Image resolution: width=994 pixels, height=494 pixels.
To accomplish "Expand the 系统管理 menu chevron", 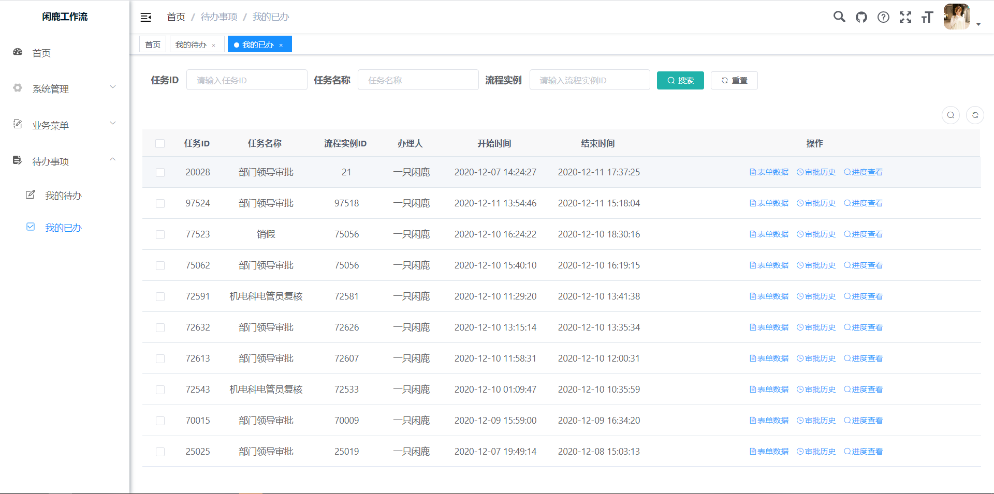I will (113, 87).
